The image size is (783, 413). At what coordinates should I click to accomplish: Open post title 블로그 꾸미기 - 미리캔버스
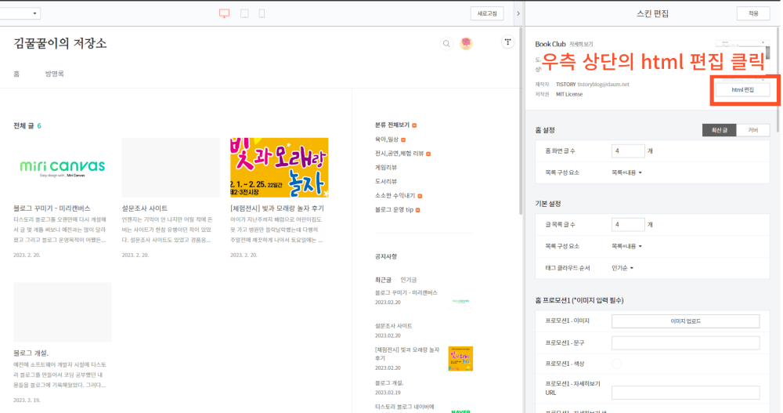[52, 208]
